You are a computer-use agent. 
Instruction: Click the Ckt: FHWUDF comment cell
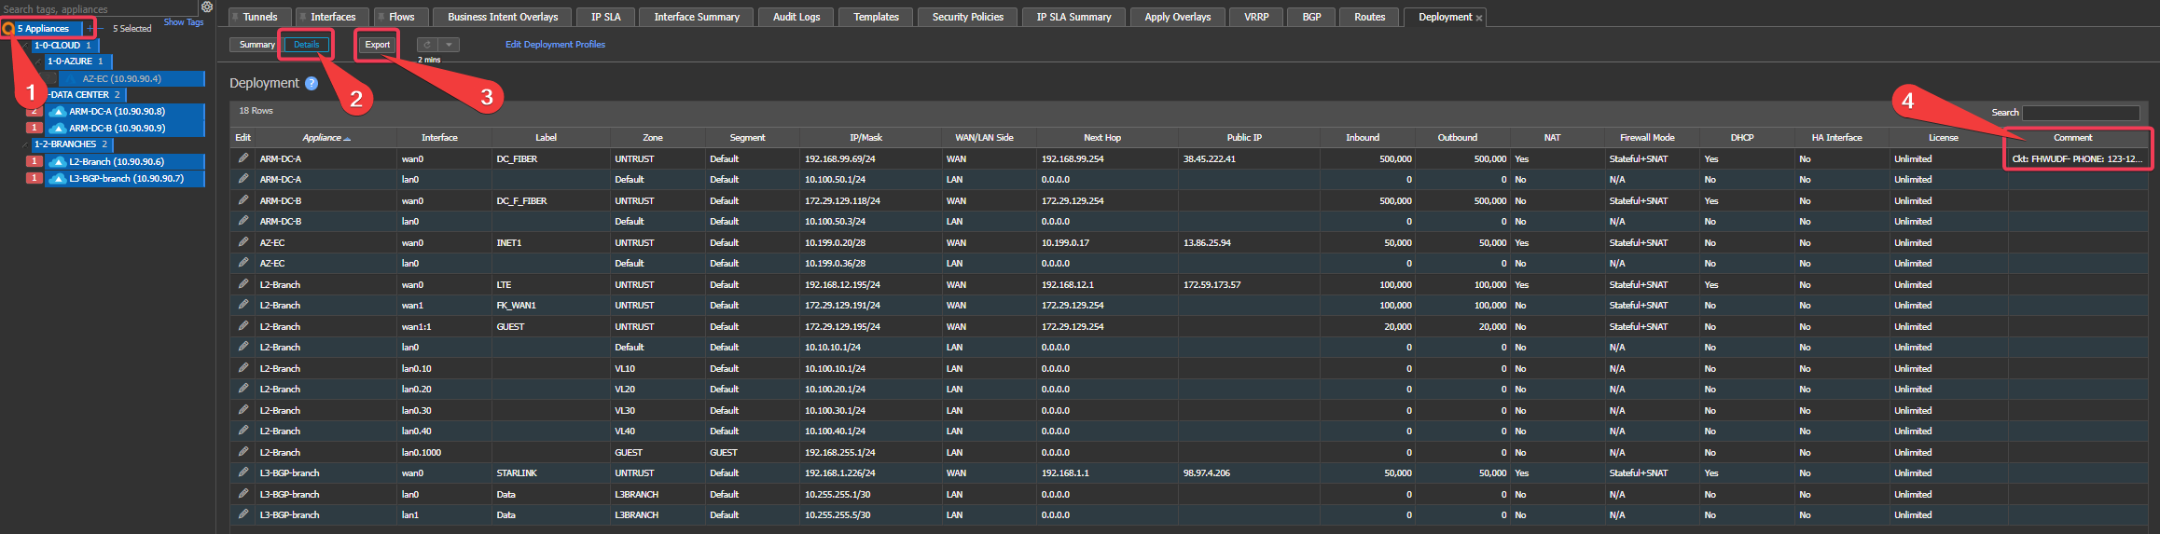click(2077, 158)
